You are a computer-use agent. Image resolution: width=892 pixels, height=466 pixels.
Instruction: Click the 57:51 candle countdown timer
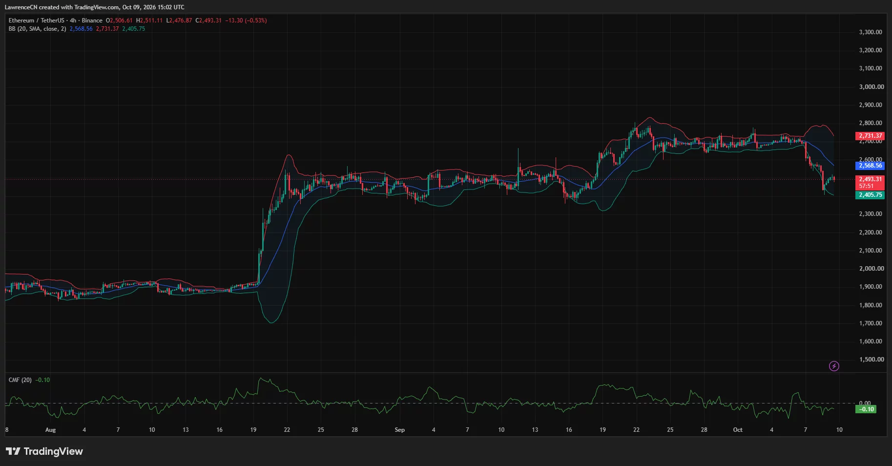[x=867, y=186]
